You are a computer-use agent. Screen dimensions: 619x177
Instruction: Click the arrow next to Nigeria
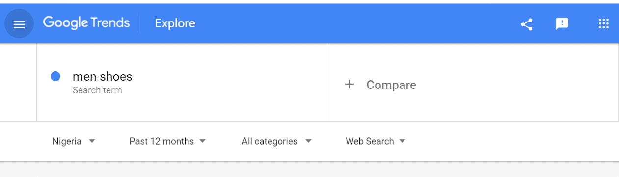pos(92,141)
